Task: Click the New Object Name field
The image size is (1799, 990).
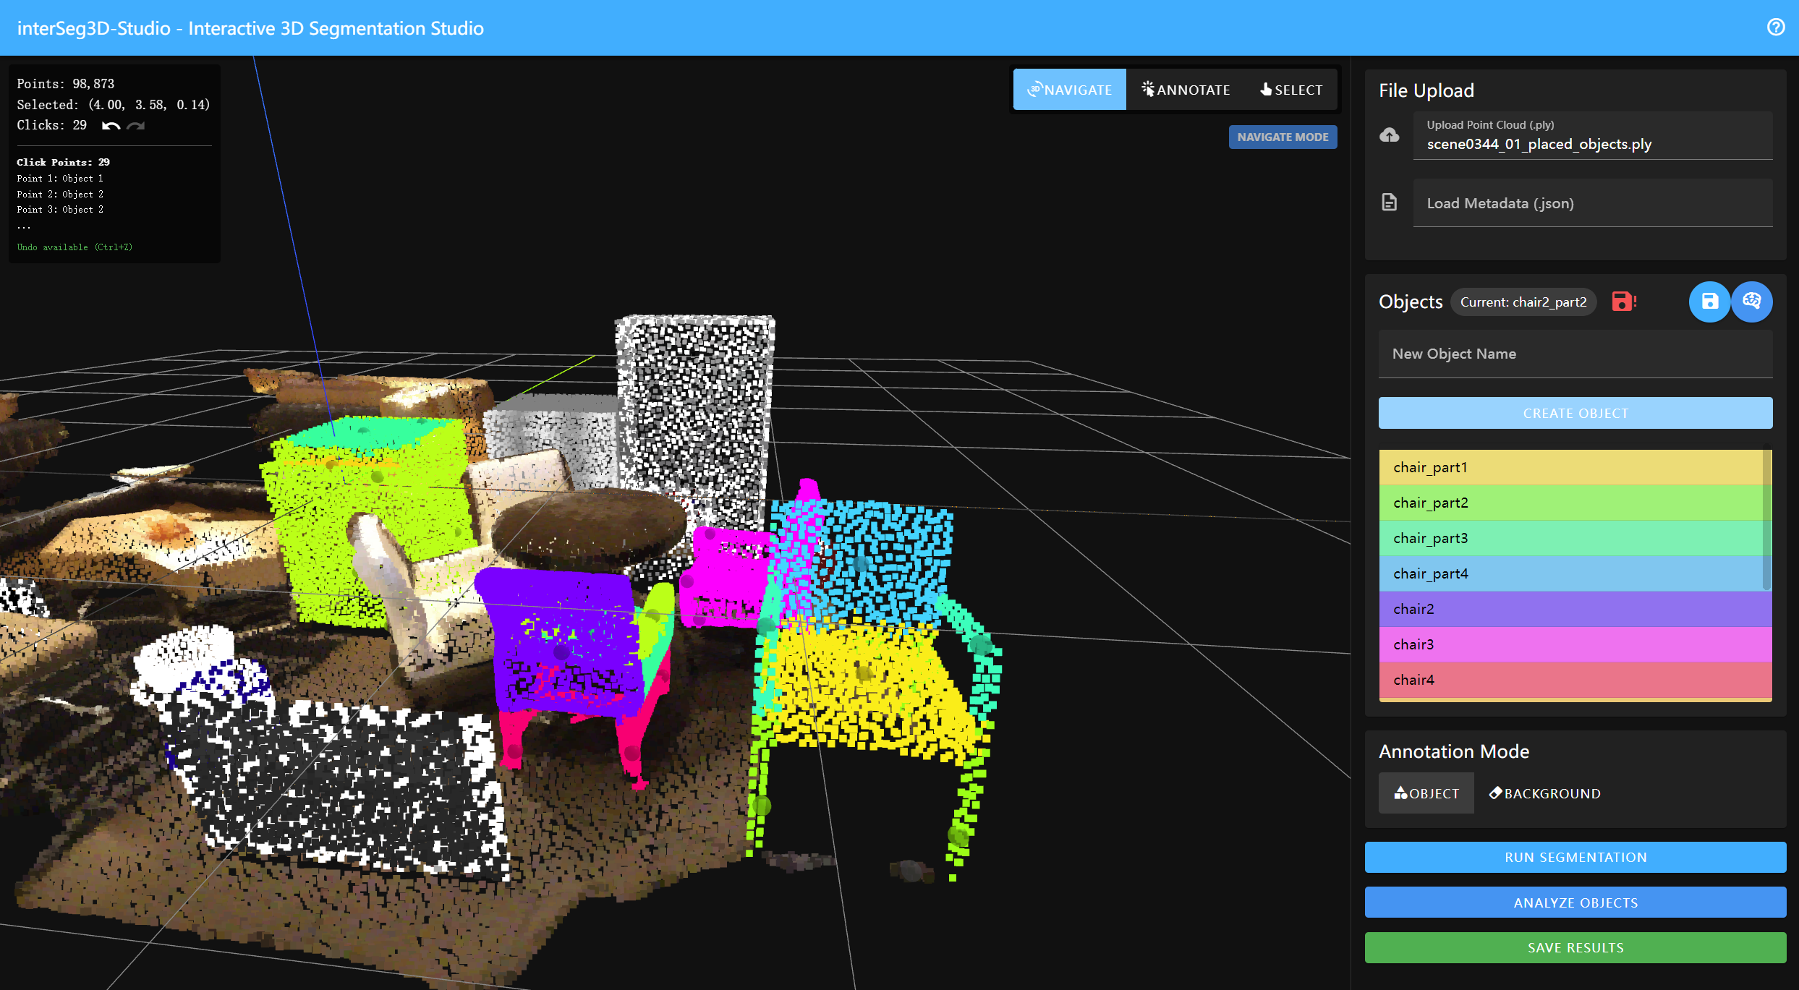Action: pyautogui.click(x=1575, y=354)
